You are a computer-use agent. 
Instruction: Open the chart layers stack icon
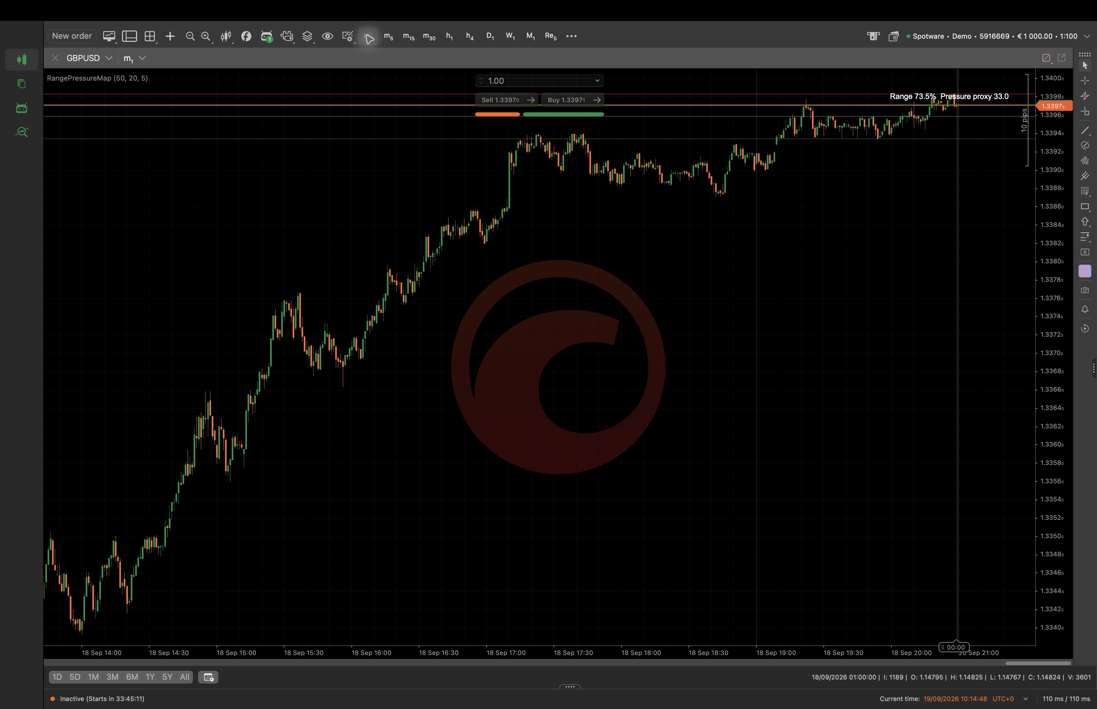point(307,36)
